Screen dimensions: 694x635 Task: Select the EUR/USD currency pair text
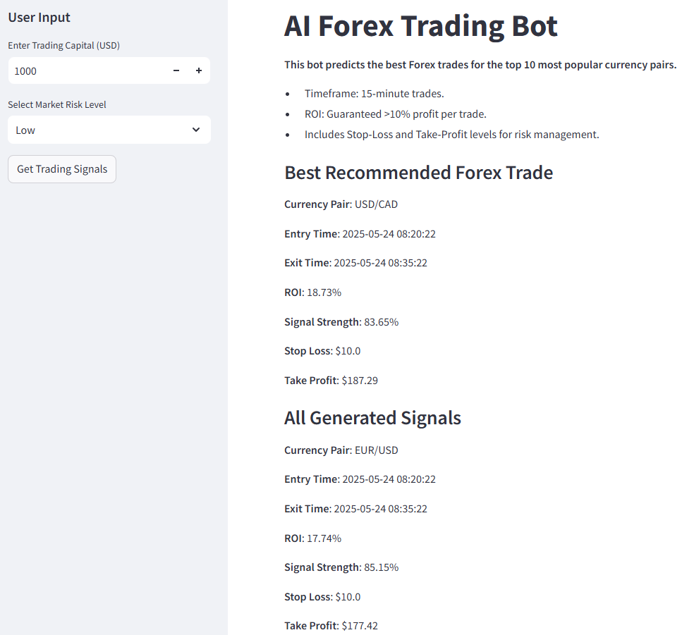(x=376, y=450)
